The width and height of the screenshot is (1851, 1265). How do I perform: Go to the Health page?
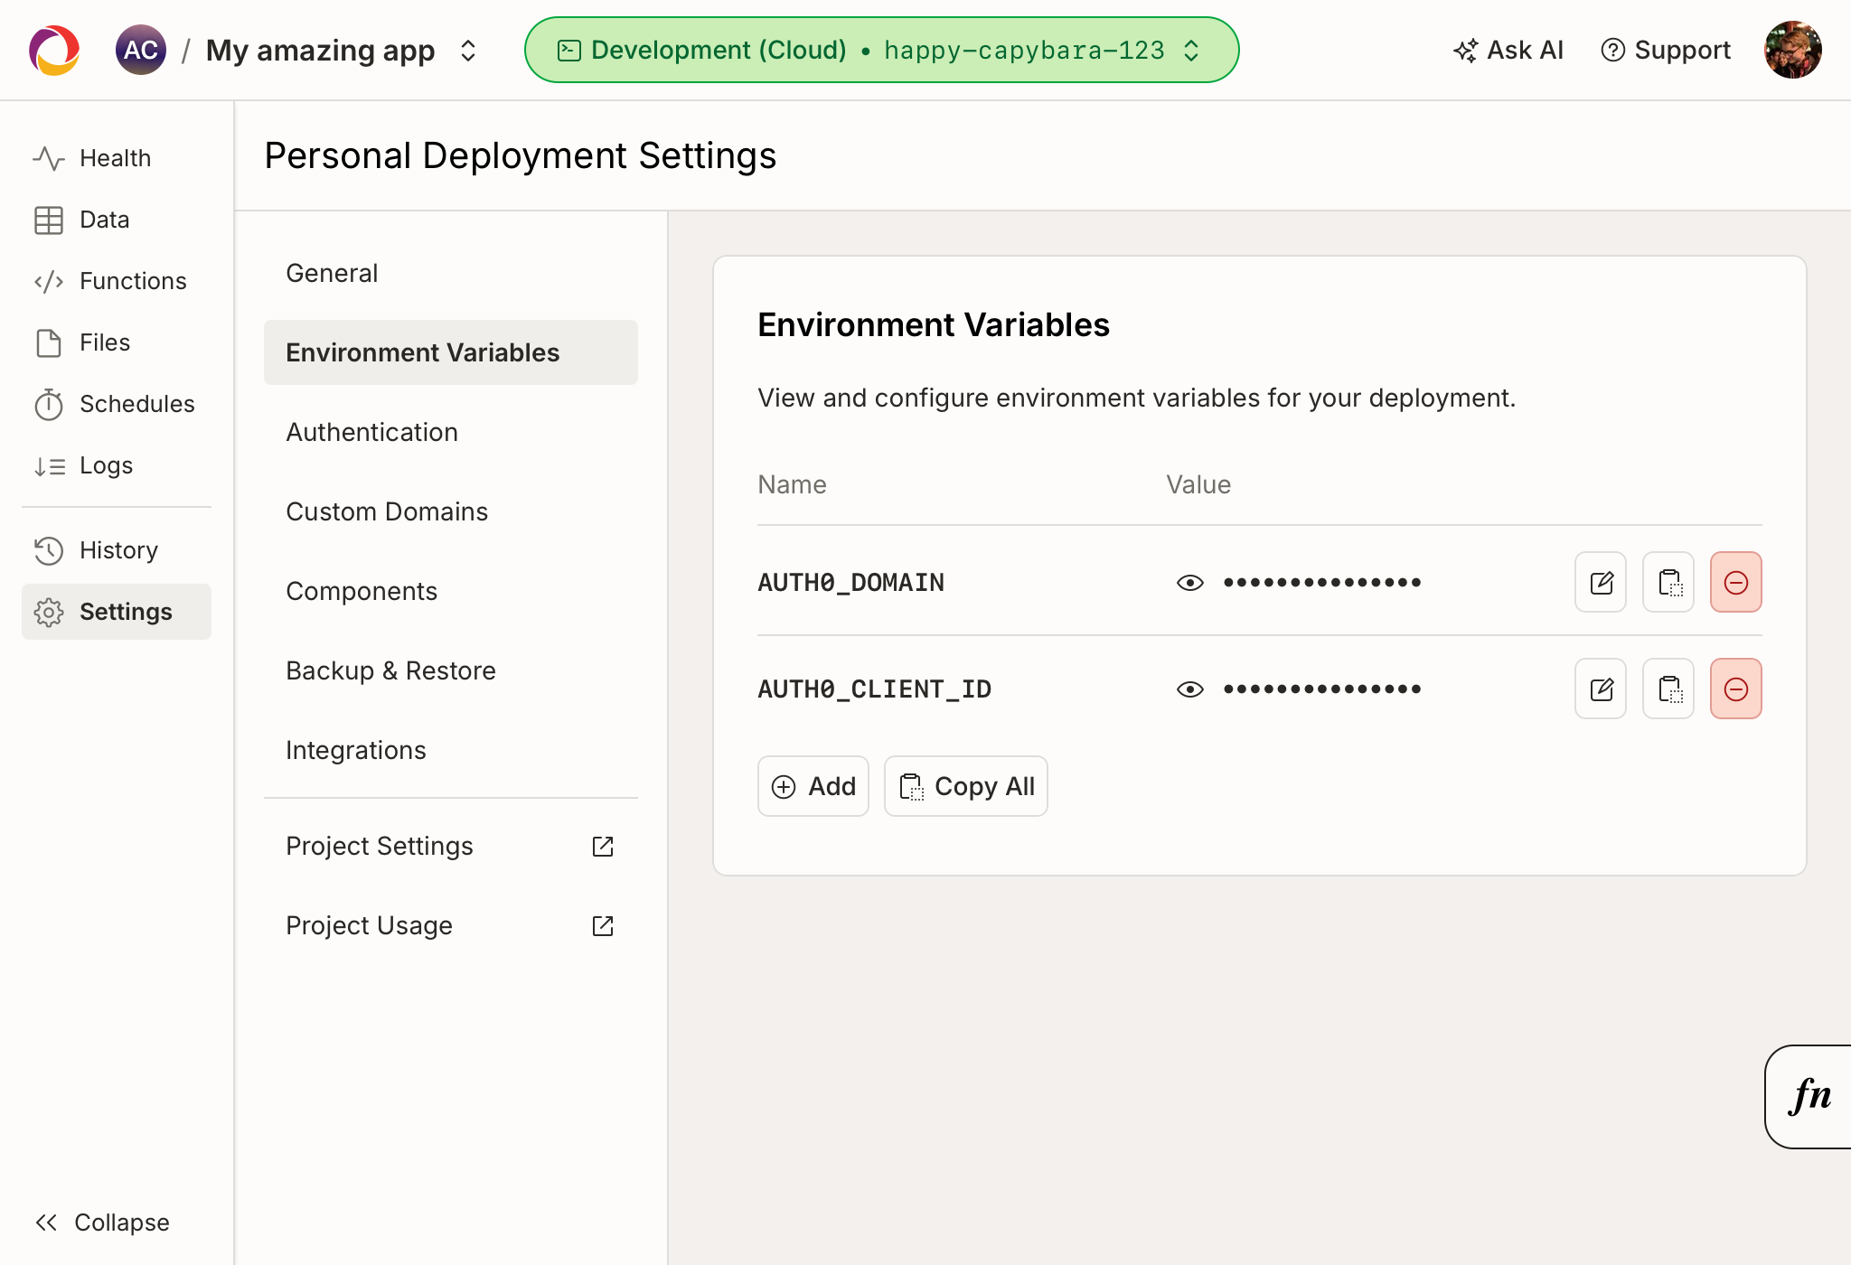116,158
